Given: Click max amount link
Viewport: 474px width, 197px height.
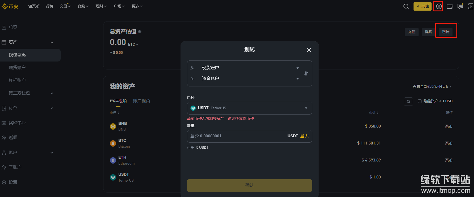Looking at the screenshot, I should [304, 136].
